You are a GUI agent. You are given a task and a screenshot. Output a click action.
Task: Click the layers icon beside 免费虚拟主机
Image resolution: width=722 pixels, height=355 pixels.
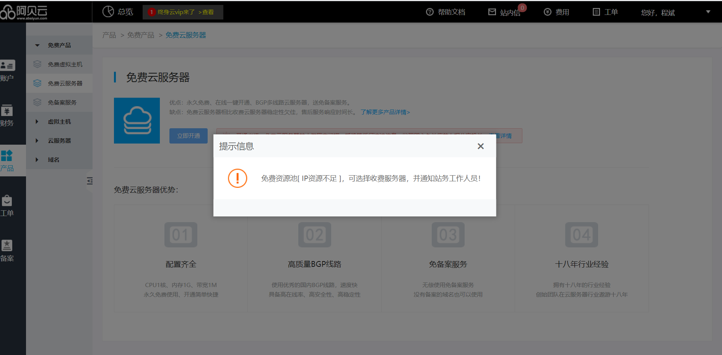37,64
